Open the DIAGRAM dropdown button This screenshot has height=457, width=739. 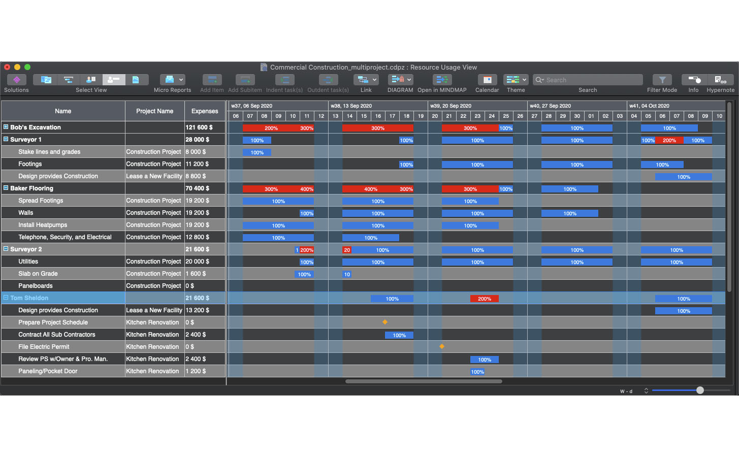pyautogui.click(x=400, y=80)
